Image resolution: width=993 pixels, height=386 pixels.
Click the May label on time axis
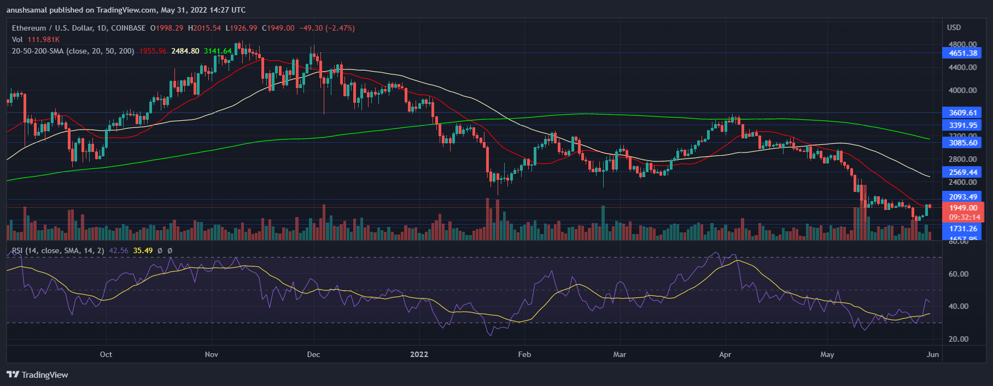coord(827,354)
